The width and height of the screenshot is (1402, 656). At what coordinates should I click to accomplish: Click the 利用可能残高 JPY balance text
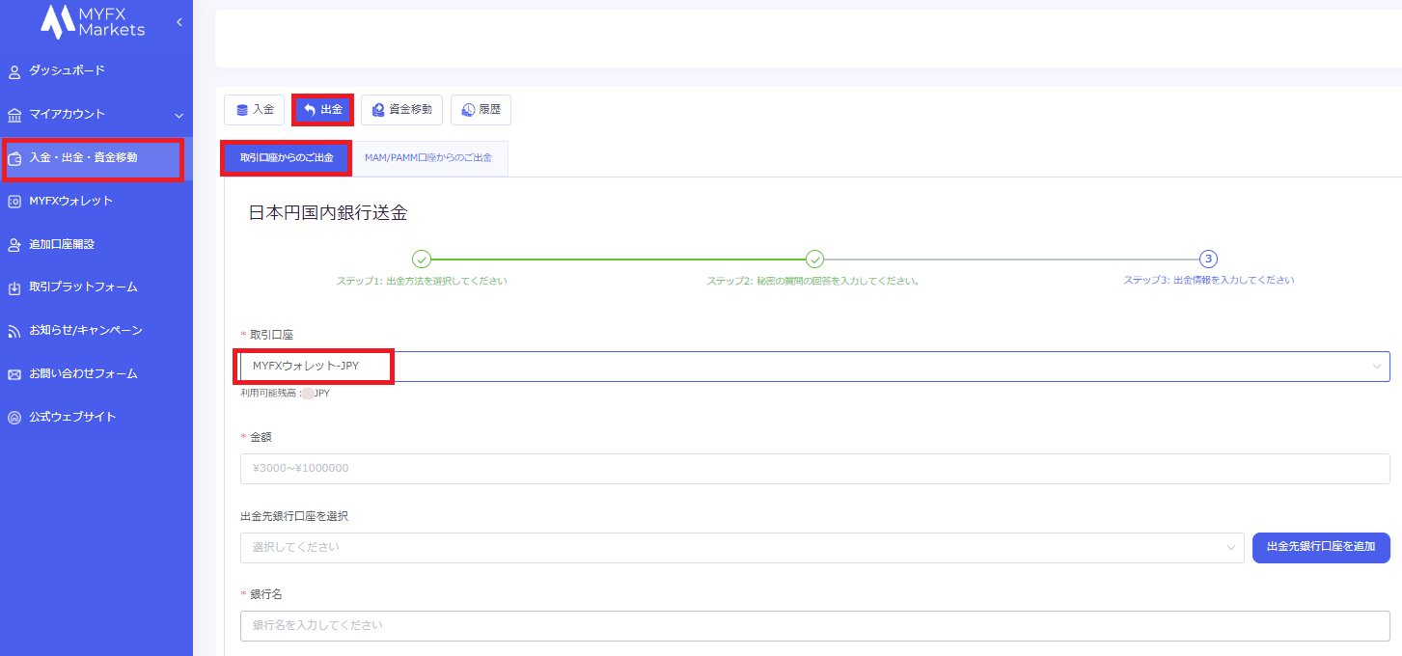(286, 394)
